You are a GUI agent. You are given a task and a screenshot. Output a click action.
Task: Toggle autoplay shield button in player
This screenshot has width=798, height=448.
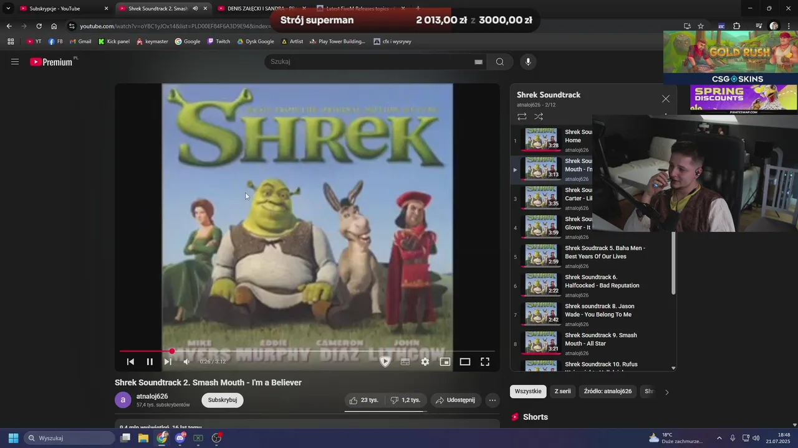(x=385, y=362)
